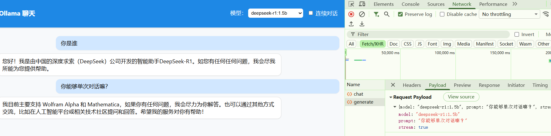The height and width of the screenshot is (136, 551).
Task: Filter by JS type
Action: pyautogui.click(x=420, y=44)
